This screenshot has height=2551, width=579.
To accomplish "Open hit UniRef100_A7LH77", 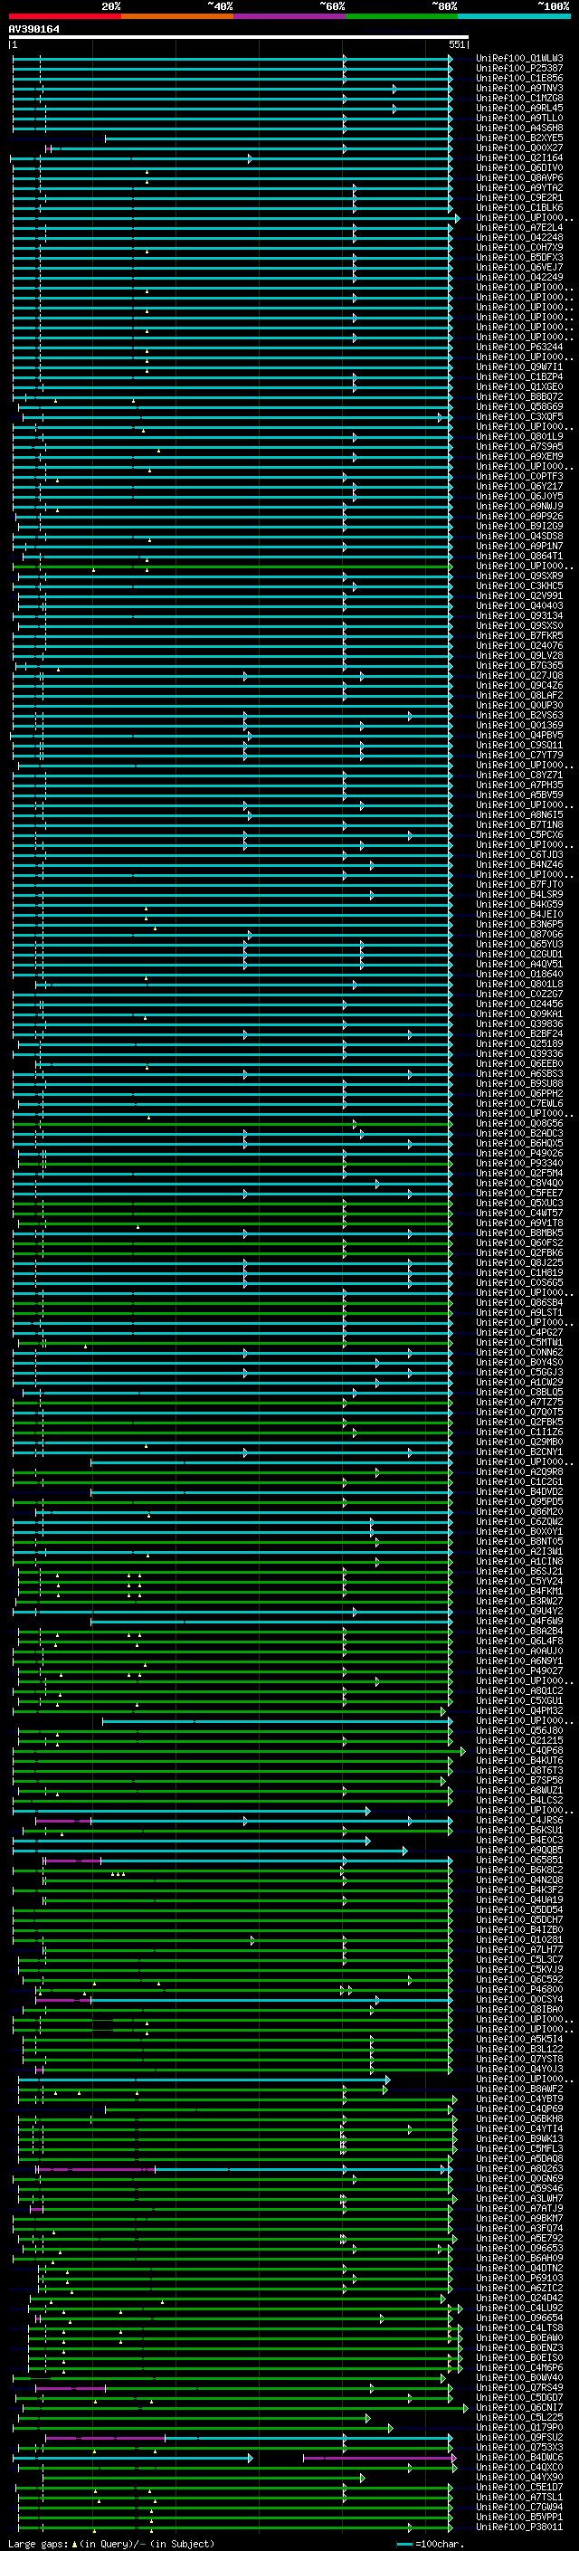I will (x=519, y=1949).
